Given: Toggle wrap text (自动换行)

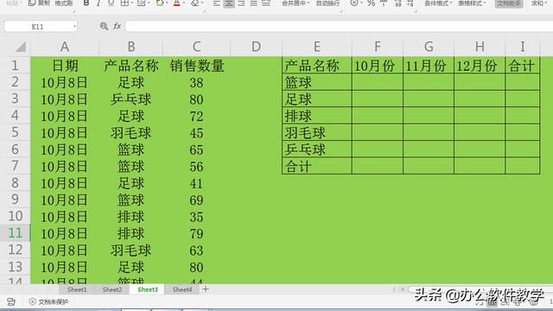Looking at the screenshot, I should coord(327,3).
